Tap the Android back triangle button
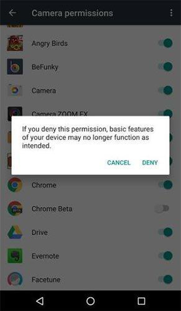181x311 pixels. coord(40,301)
